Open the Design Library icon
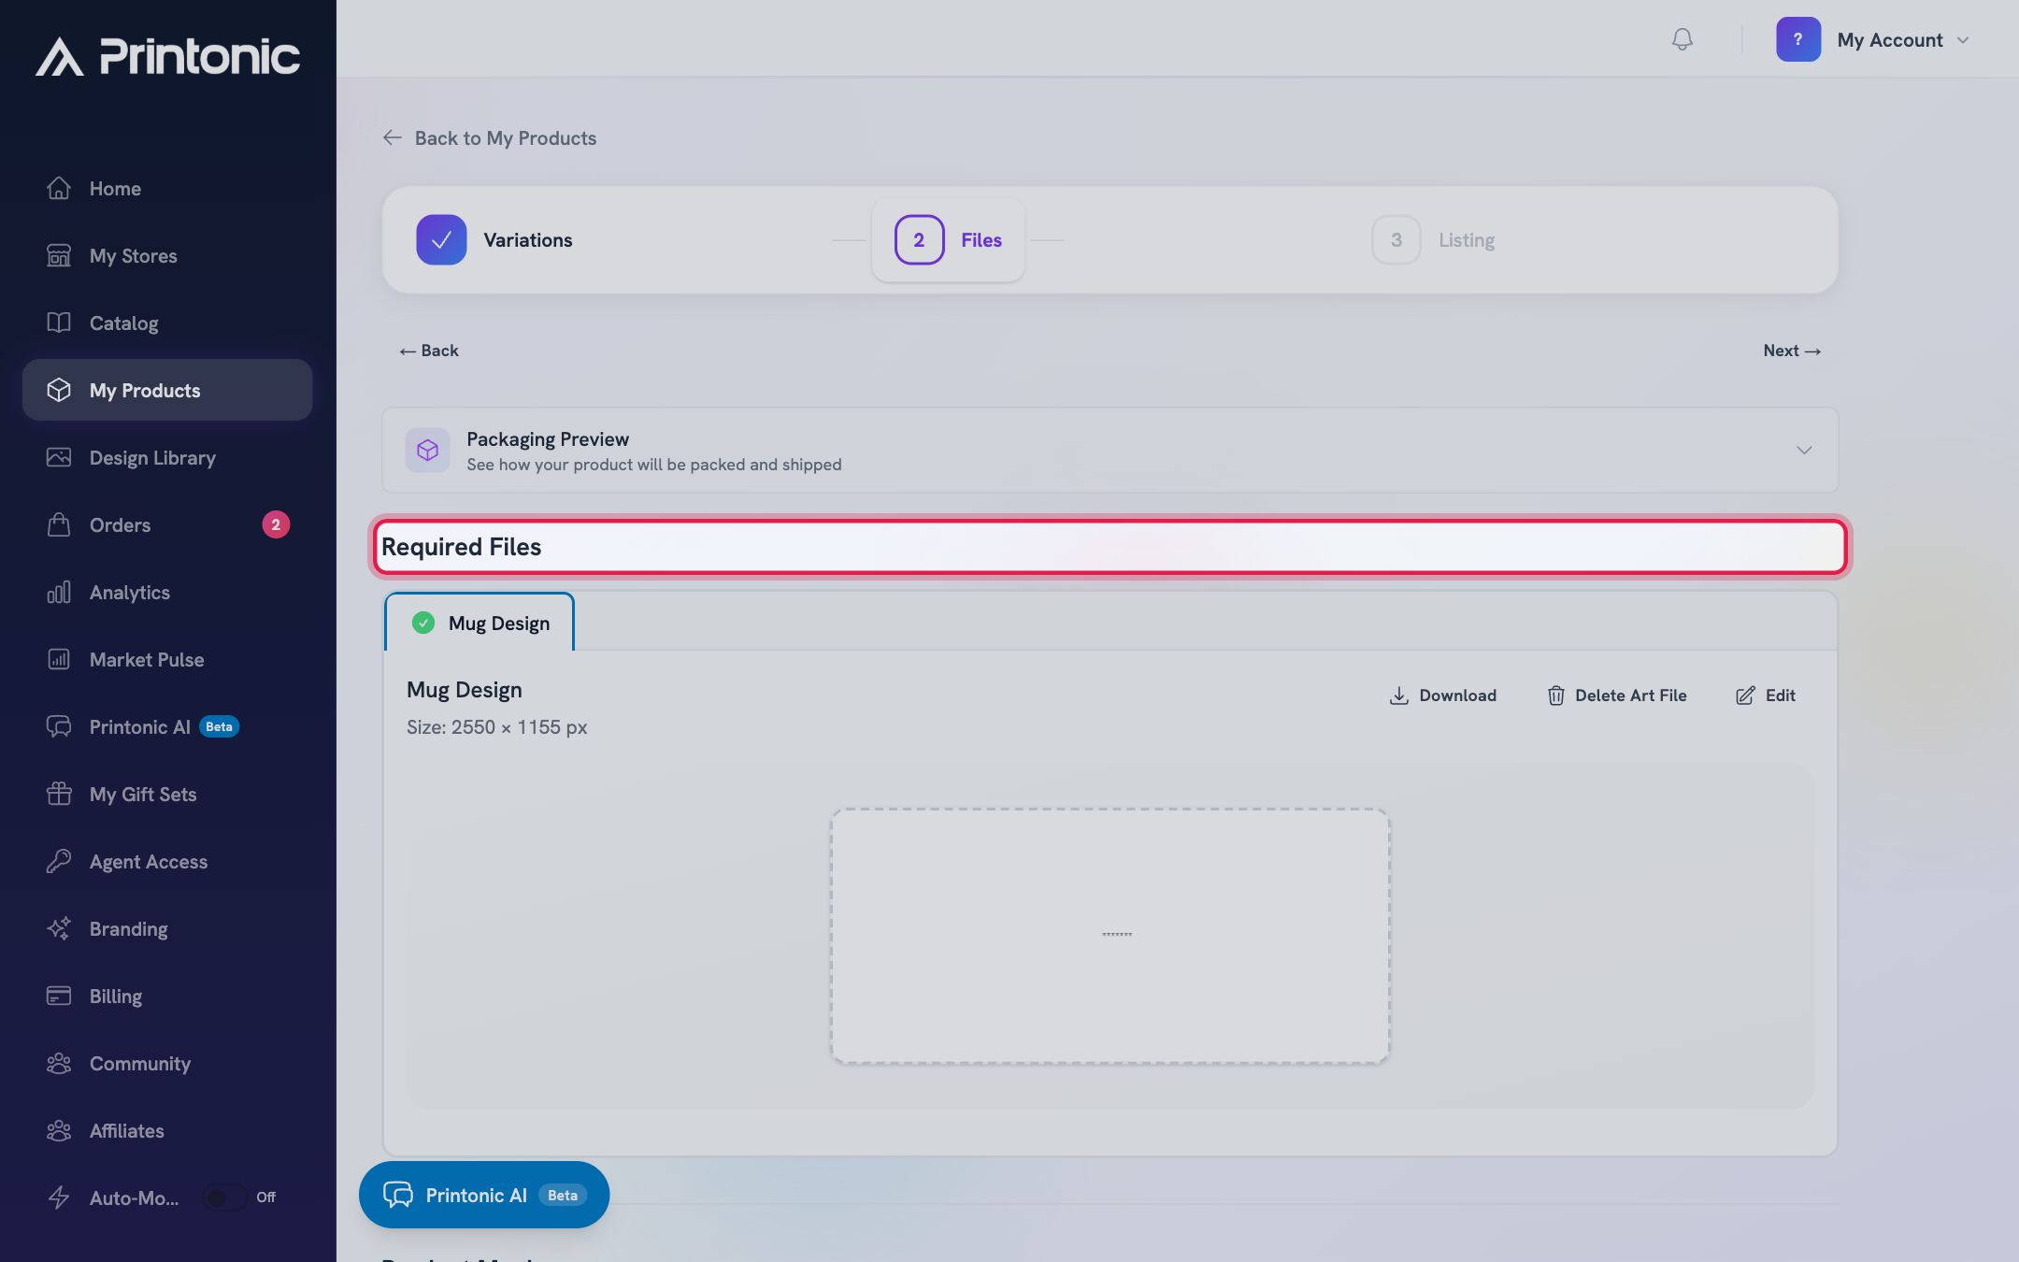 [59, 457]
